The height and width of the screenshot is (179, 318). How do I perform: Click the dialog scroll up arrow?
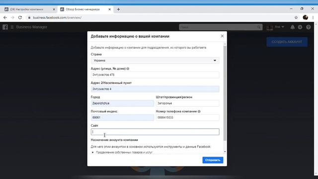click(225, 44)
